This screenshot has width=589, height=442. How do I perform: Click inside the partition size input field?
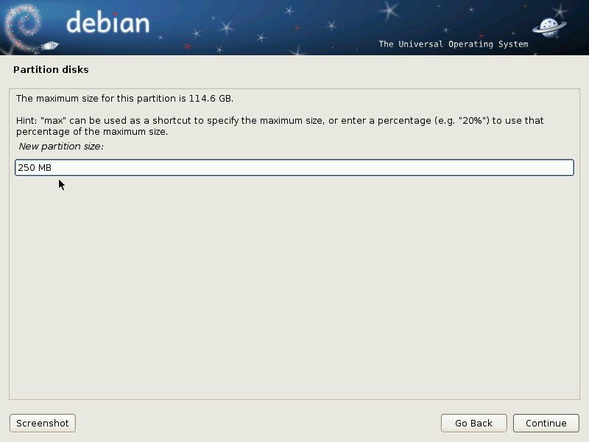tap(294, 167)
